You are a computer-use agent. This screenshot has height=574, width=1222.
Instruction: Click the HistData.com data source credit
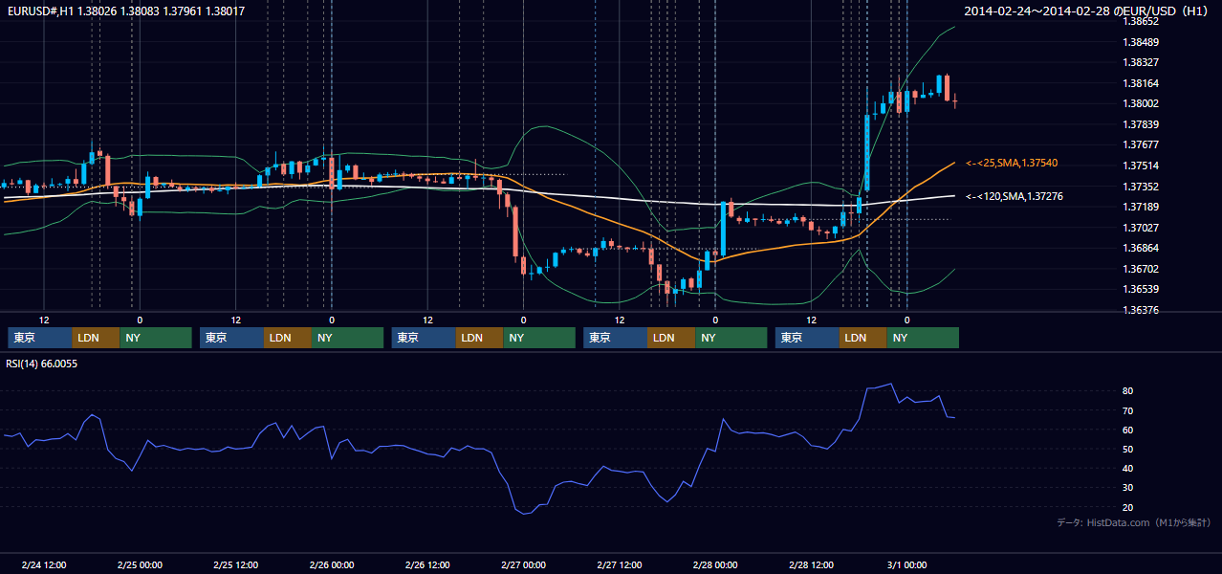(1134, 522)
